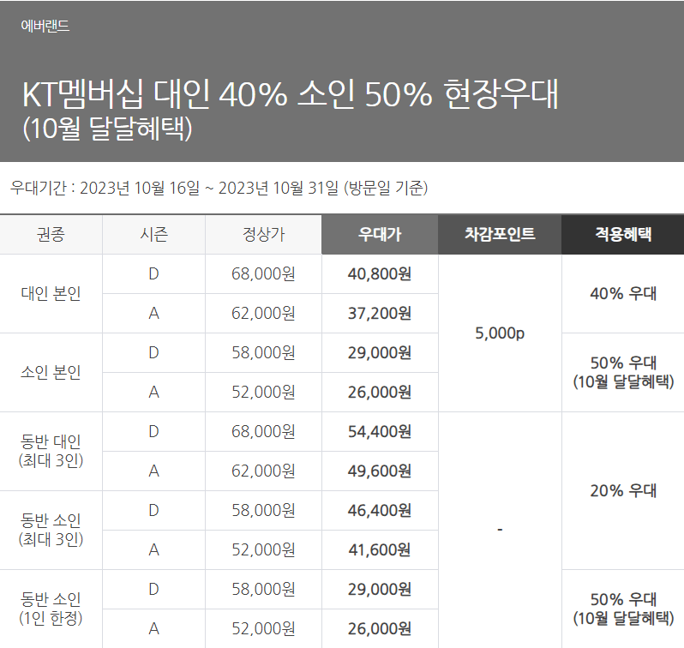Select the 우대기간 date range line
This screenshot has height=648, width=684.
[219, 188]
